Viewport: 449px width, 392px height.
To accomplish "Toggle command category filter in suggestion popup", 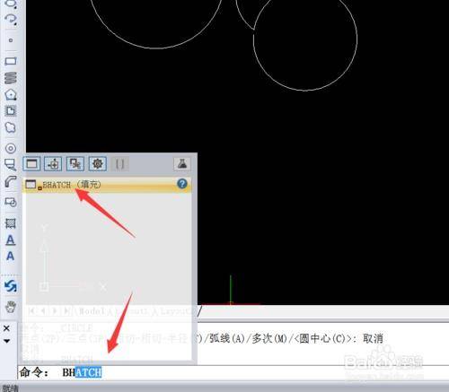I will click(31, 164).
